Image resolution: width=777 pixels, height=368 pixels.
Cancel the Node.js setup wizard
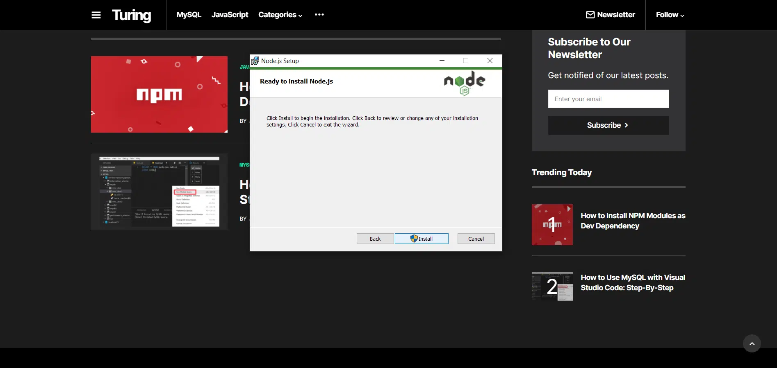point(476,239)
